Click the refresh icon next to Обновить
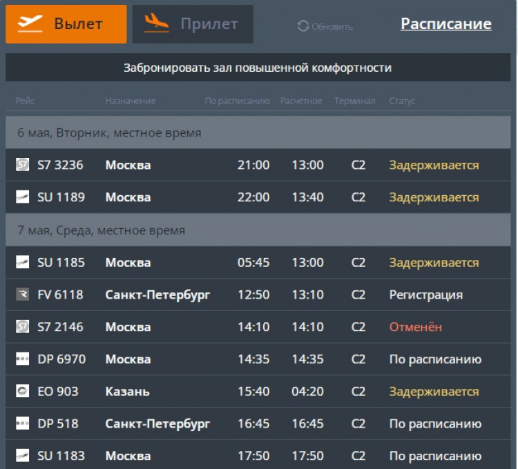This screenshot has width=518, height=469. point(303,26)
